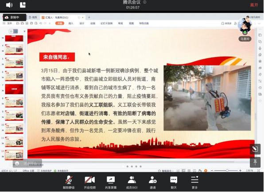Select slide 8 thumbnail
The image size is (264, 192).
(14, 102)
